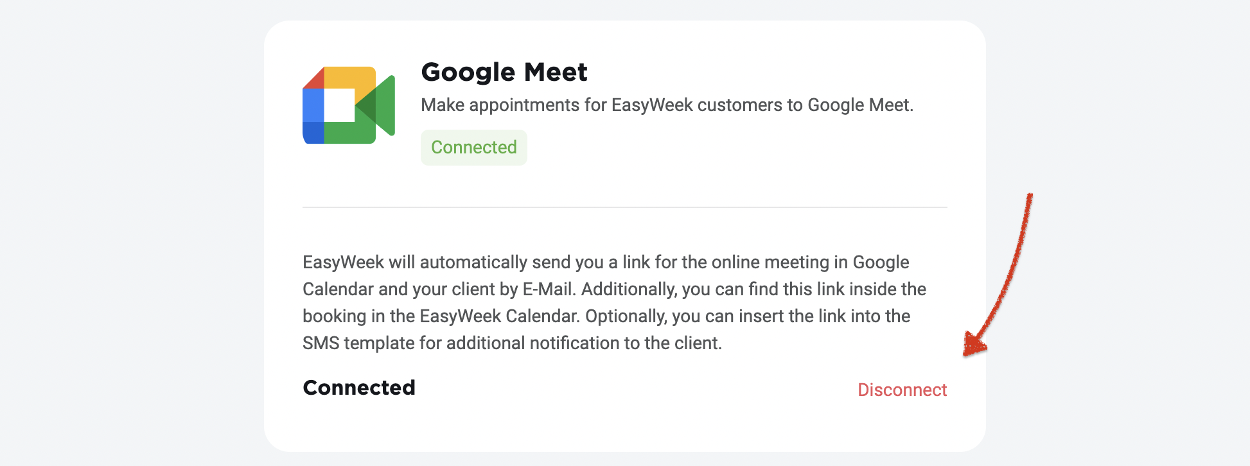
Task: Click the bold Connected label at bottom
Action: coord(359,388)
